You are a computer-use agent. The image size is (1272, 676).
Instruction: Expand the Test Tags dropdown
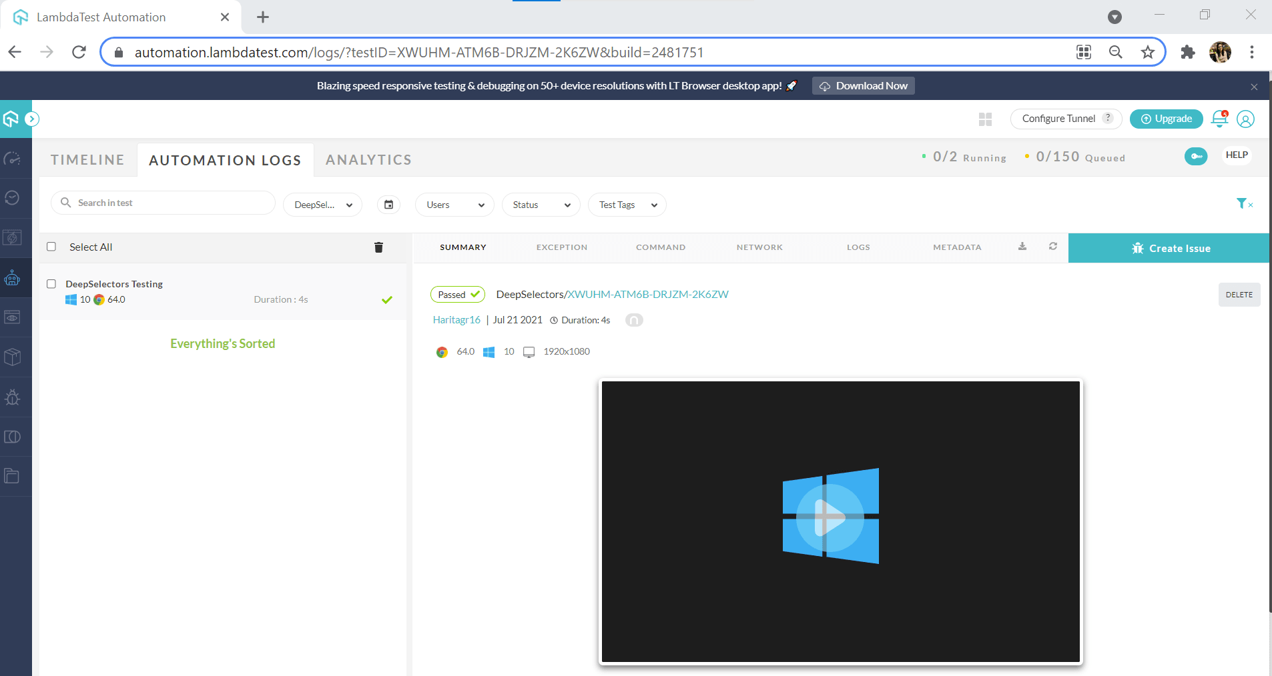click(627, 205)
